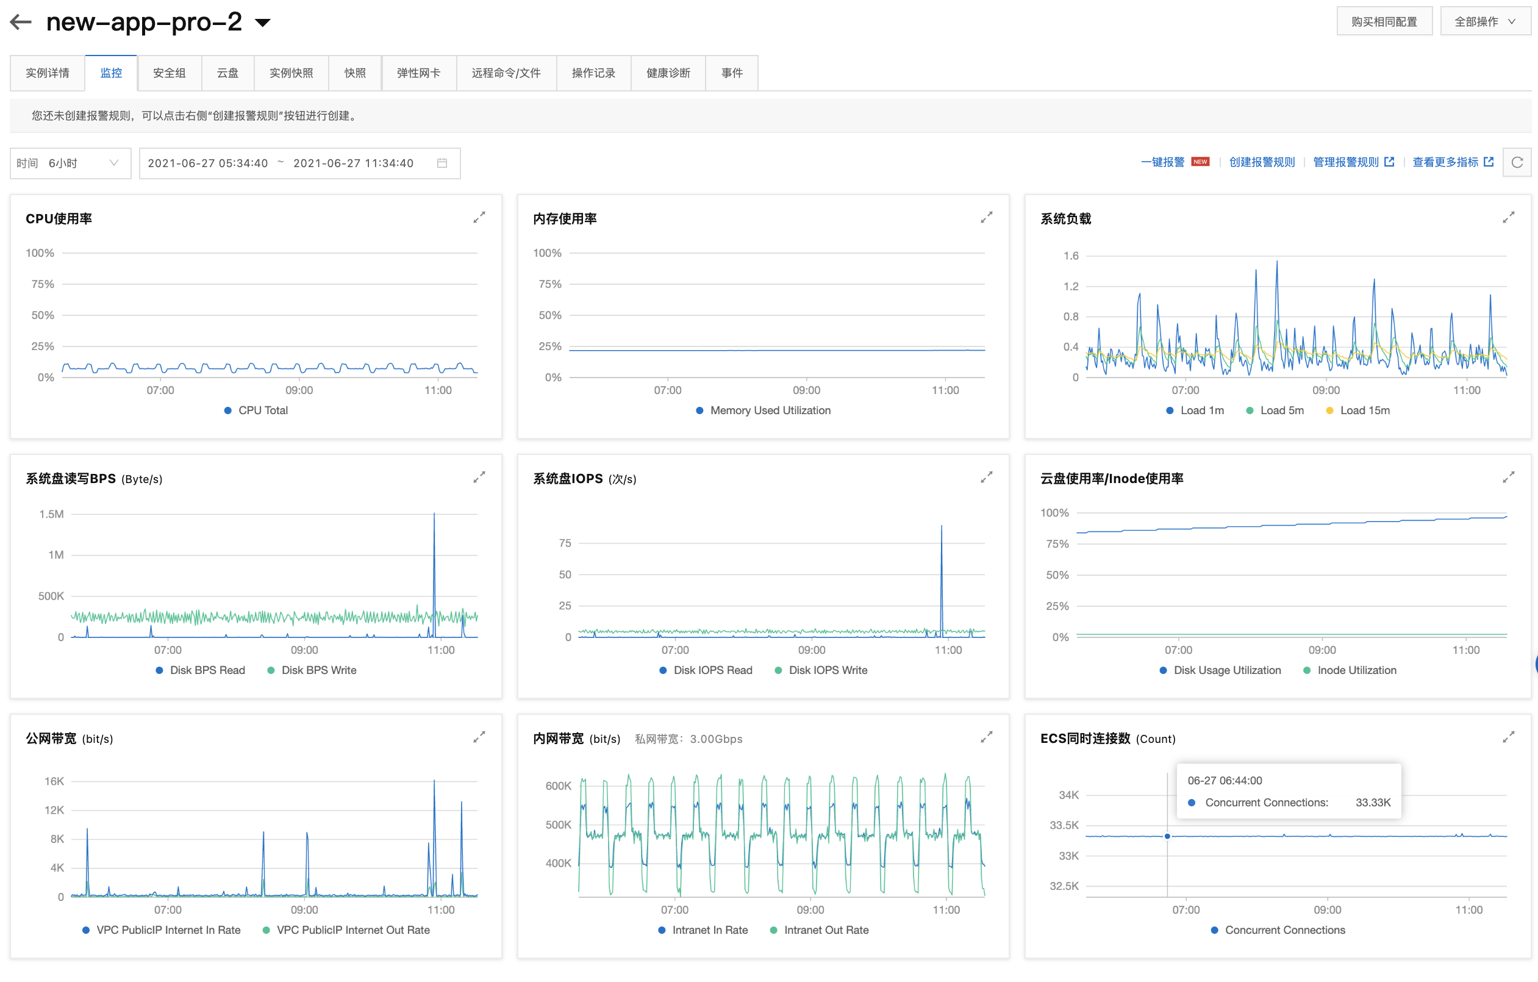Switch to the 健康诊断 tab

point(668,73)
